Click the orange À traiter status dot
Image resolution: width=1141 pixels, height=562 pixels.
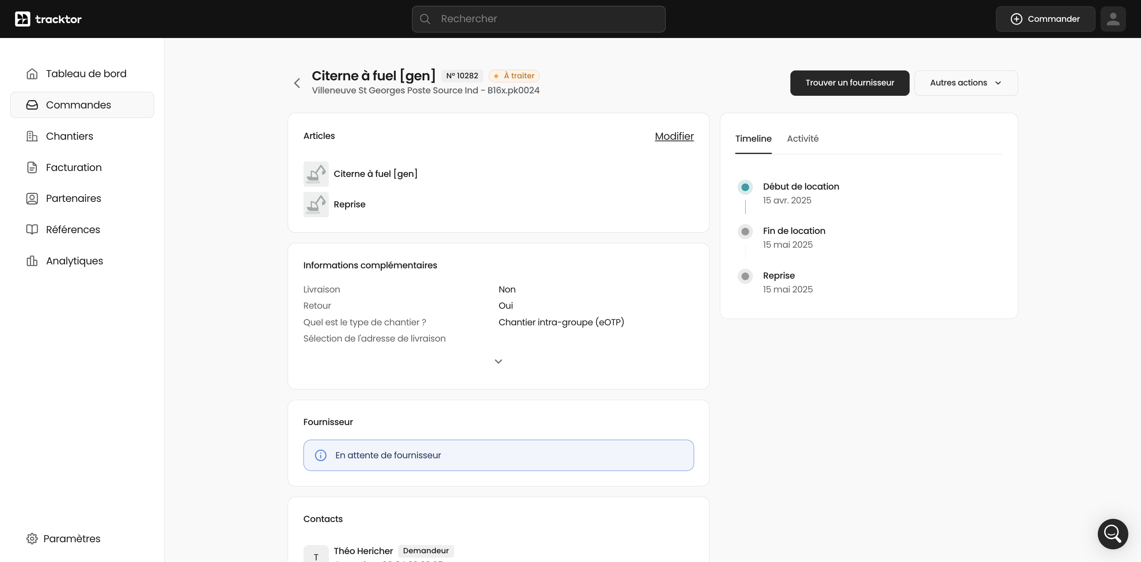point(496,76)
